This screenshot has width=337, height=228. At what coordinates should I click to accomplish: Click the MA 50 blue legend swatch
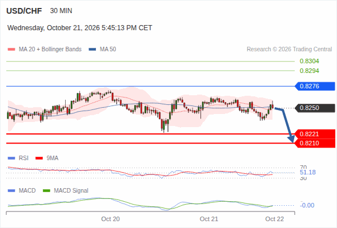pyautogui.click(x=92, y=50)
